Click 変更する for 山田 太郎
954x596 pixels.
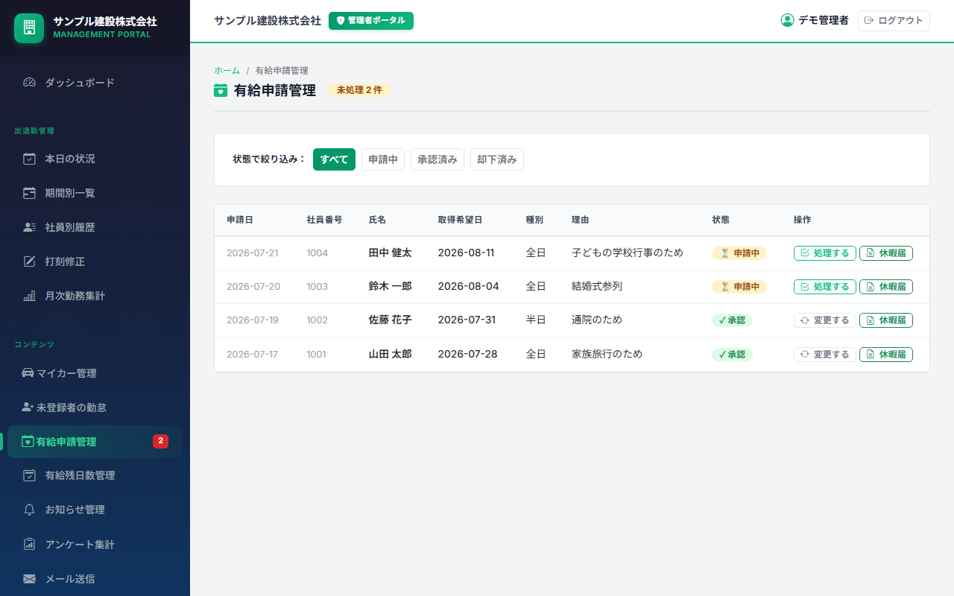pyautogui.click(x=825, y=355)
